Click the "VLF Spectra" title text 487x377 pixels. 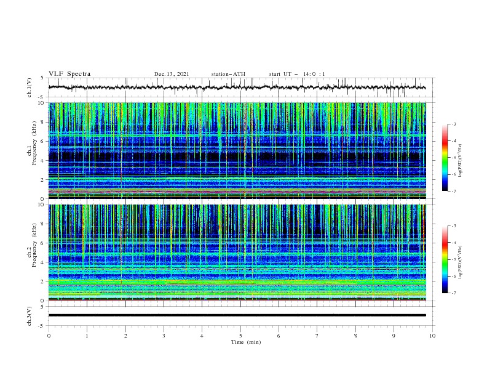coord(69,74)
